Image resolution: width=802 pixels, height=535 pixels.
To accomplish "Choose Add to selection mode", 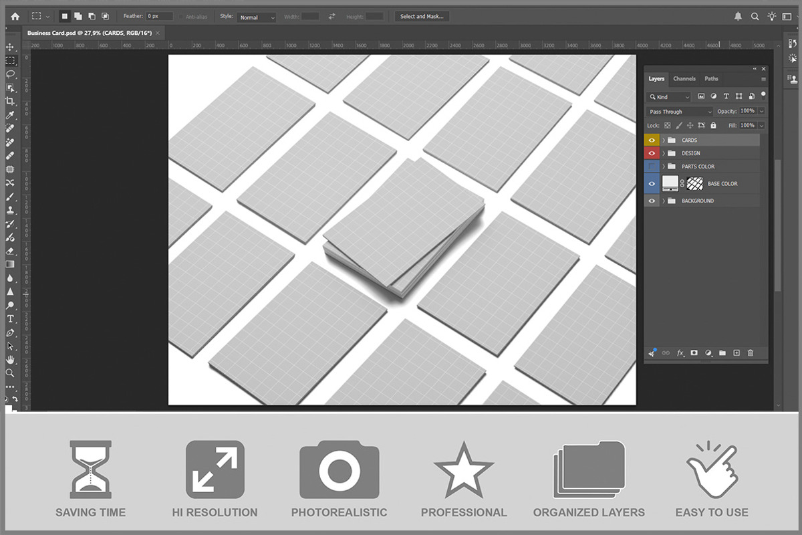I will (x=78, y=16).
